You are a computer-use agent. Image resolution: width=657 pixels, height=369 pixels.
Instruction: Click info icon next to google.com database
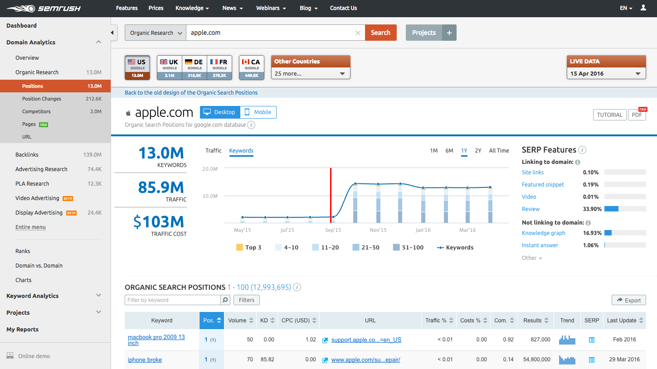pos(251,125)
